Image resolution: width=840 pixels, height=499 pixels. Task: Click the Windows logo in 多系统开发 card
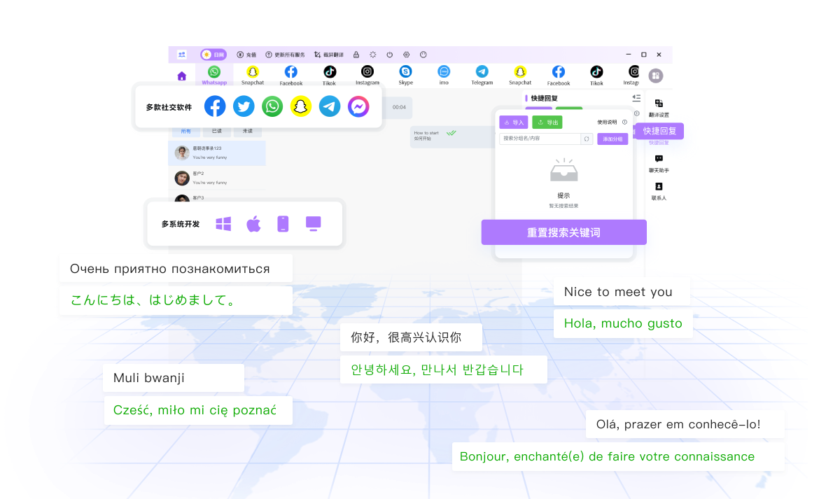point(223,224)
